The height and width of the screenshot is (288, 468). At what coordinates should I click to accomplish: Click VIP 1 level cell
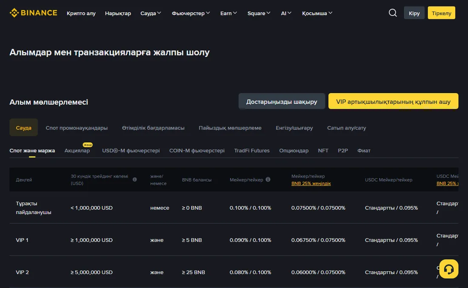click(22, 240)
